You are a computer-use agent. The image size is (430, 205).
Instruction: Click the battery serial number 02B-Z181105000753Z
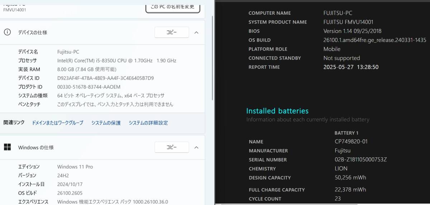pyautogui.click(x=360, y=160)
